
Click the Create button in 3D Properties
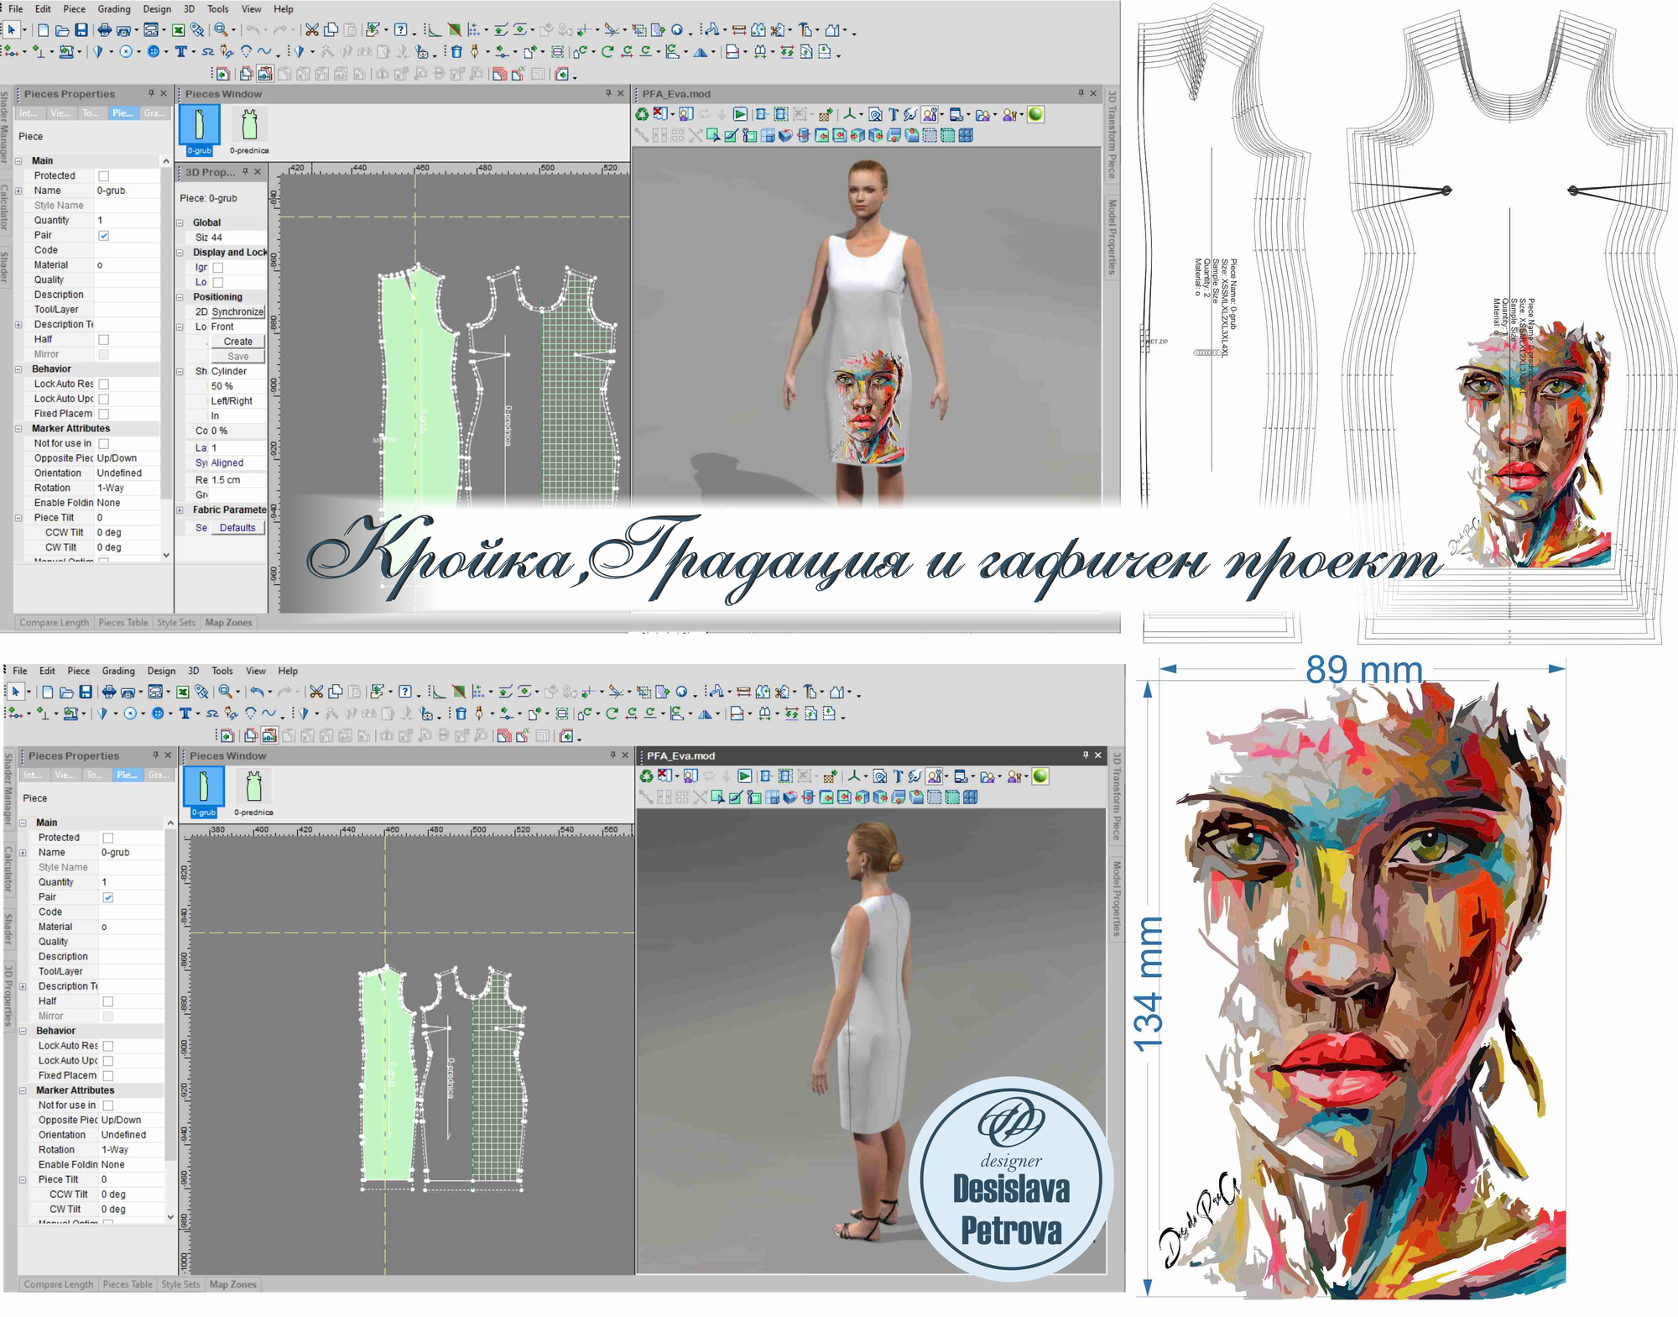[x=237, y=342]
